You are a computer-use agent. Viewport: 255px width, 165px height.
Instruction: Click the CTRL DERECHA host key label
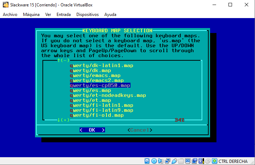(x=233, y=161)
